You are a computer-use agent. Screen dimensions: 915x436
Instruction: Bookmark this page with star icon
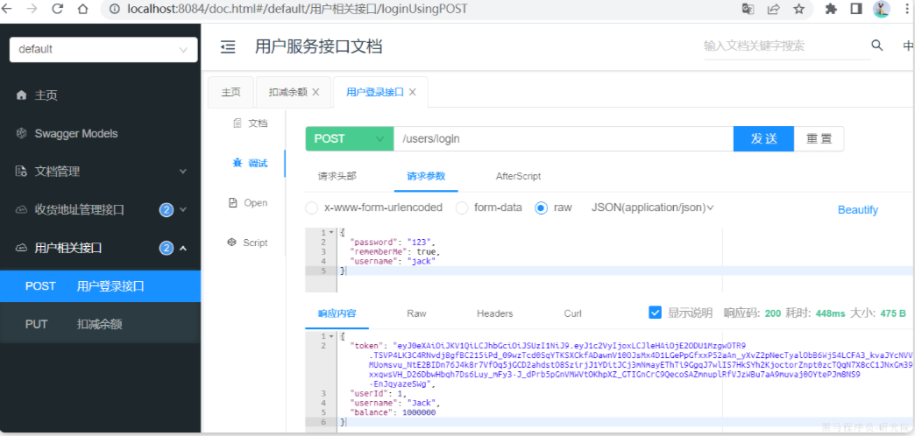(x=798, y=10)
